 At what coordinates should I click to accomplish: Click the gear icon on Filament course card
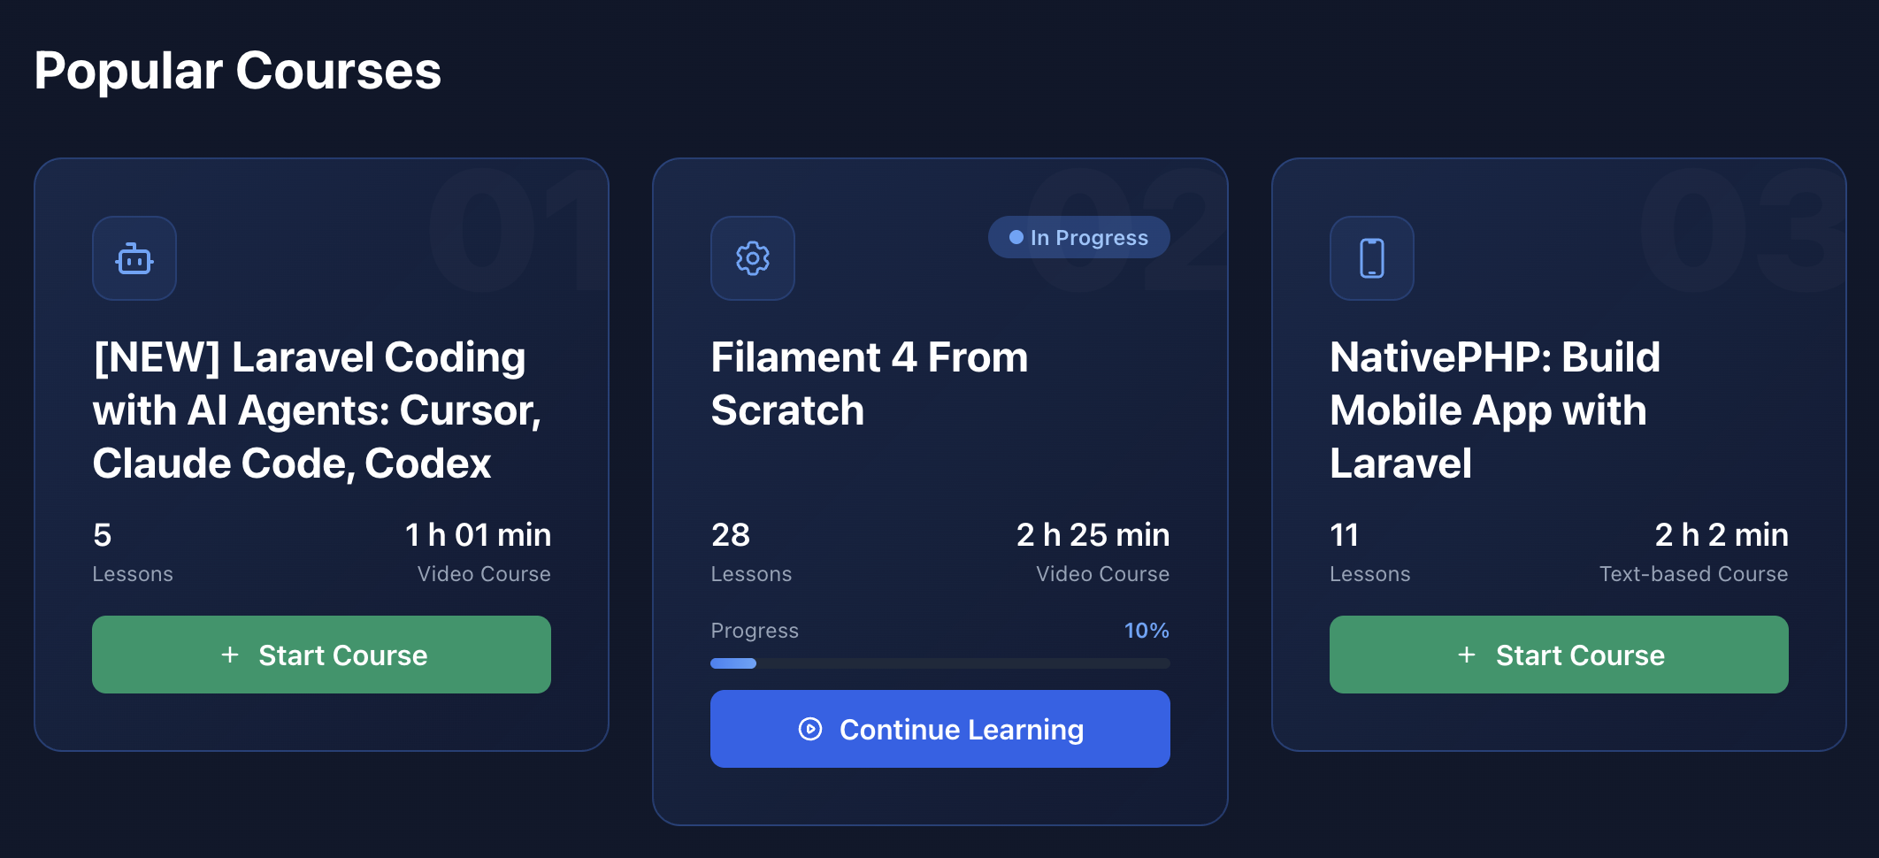pyautogui.click(x=753, y=258)
